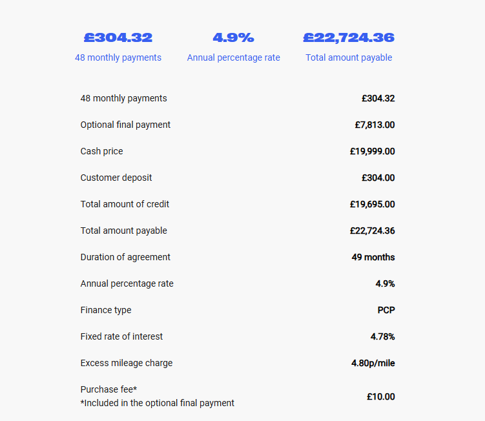Click the 4.9% headline figure
Image resolution: width=485 pixels, height=421 pixels.
coord(233,37)
